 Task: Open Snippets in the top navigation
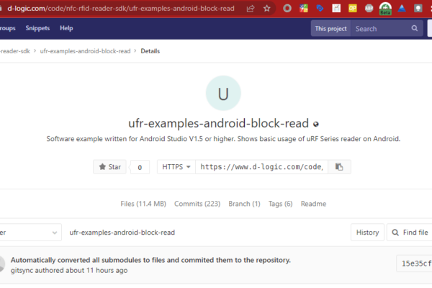tap(37, 28)
